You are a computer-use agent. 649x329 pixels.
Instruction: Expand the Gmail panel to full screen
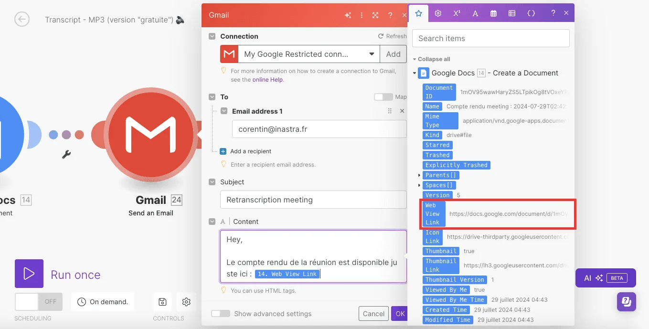click(x=375, y=15)
